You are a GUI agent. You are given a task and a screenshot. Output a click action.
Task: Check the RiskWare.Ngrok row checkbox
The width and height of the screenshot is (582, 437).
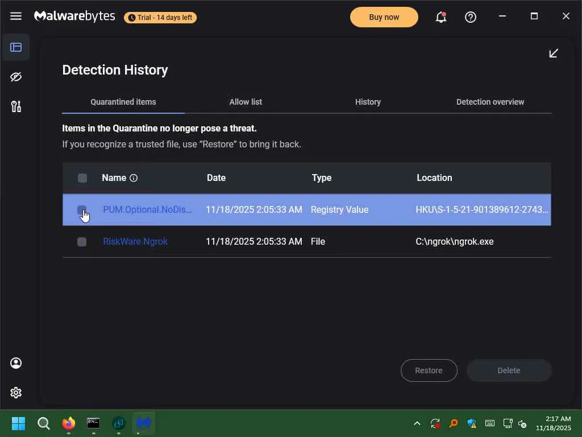pos(82,242)
